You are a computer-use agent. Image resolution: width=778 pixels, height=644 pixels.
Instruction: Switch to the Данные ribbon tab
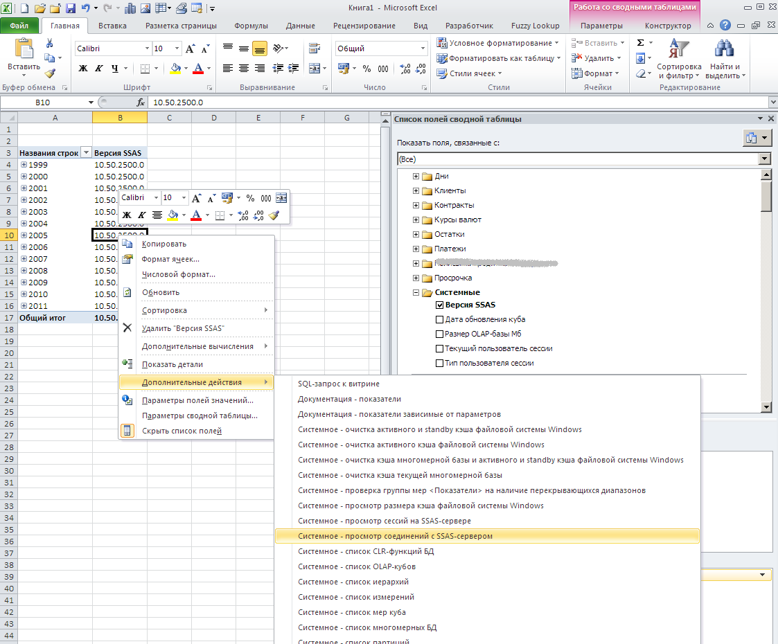pyautogui.click(x=300, y=26)
